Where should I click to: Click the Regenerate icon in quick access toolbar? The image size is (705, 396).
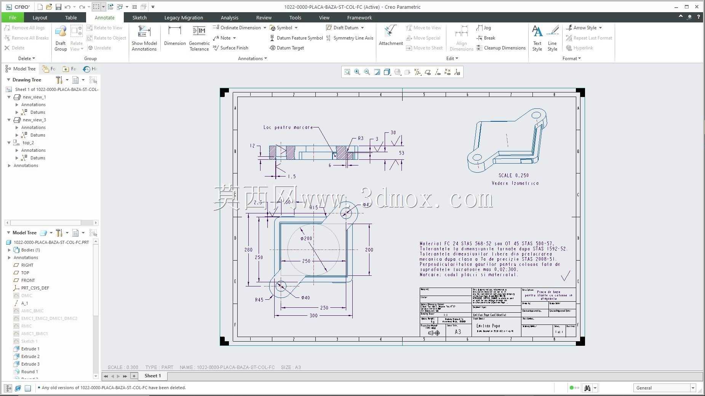point(110,7)
